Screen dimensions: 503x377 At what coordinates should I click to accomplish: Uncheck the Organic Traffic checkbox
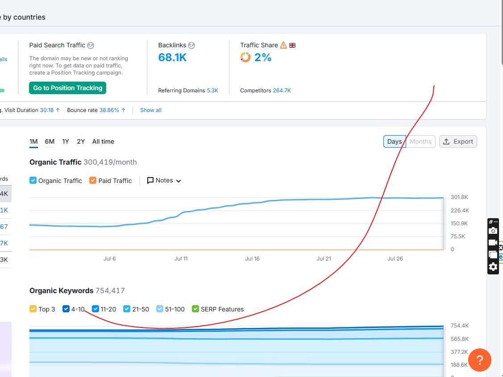coord(33,181)
